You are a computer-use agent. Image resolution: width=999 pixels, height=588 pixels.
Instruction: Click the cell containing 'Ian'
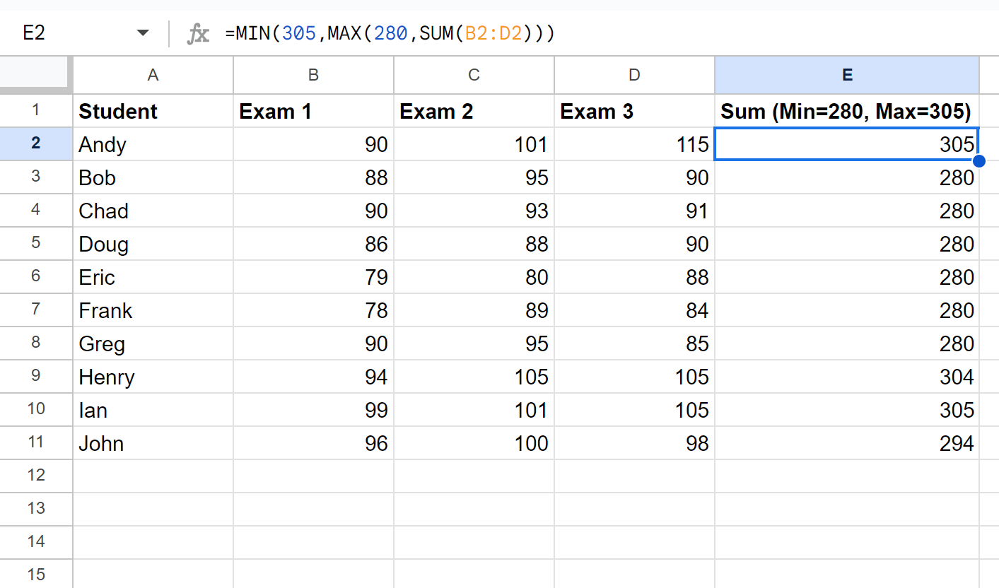(x=153, y=410)
